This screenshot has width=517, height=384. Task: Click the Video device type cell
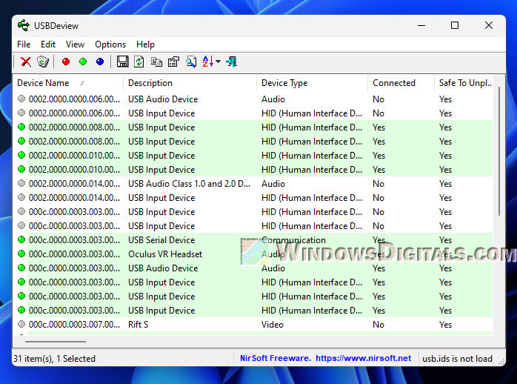click(273, 325)
